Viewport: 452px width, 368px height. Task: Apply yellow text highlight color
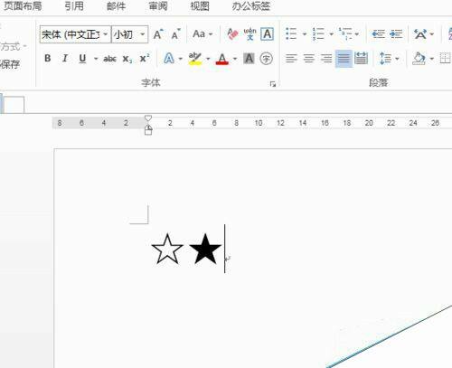[x=195, y=59]
